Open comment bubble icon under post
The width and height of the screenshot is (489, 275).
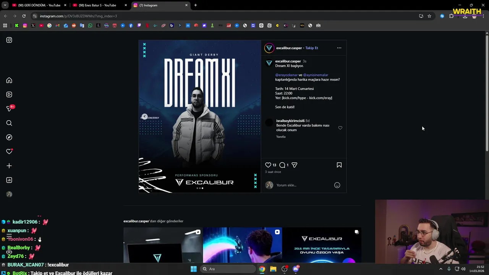[x=282, y=165]
